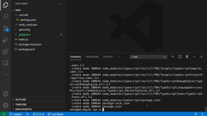Collapse the .vscode folder
This screenshot has width=207, height=116.
[16, 15]
